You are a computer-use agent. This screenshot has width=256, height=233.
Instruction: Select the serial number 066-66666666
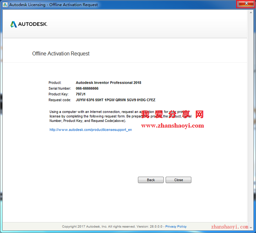(87, 88)
